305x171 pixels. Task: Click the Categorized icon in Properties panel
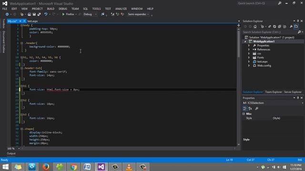tap(245, 109)
